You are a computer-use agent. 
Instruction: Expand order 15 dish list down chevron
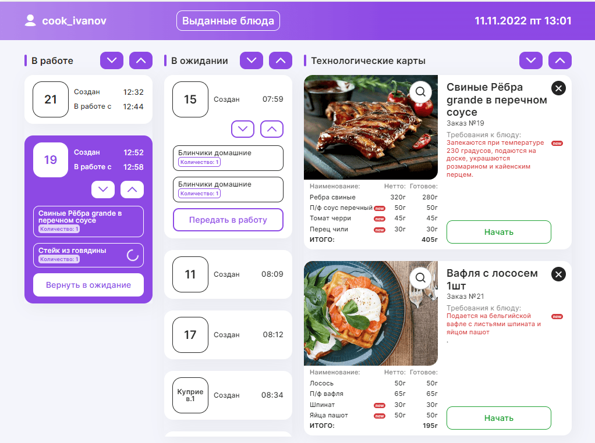click(243, 129)
